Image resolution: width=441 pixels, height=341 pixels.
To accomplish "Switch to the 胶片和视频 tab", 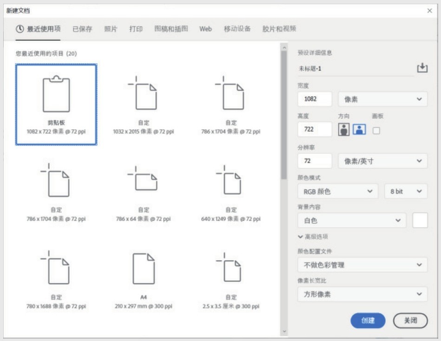I will [x=279, y=29].
